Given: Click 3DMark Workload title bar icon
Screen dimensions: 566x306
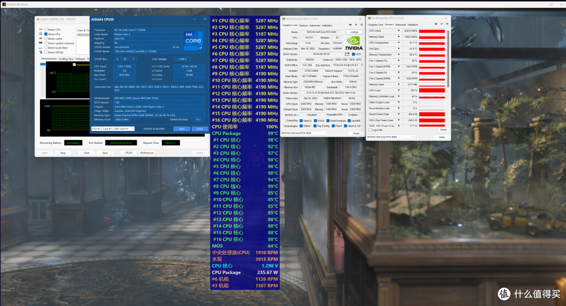Looking at the screenshot, I should point(4,4).
